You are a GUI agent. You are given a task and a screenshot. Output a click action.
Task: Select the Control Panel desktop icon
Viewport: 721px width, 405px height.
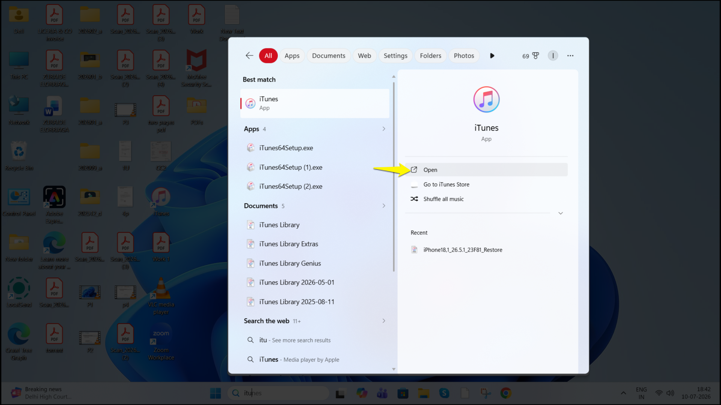19,202
